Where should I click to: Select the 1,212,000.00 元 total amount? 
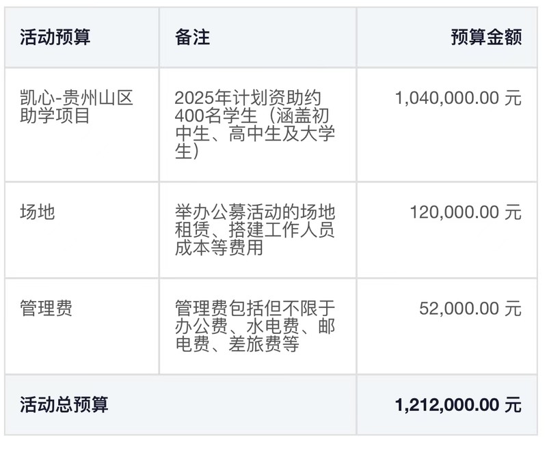[x=458, y=405]
